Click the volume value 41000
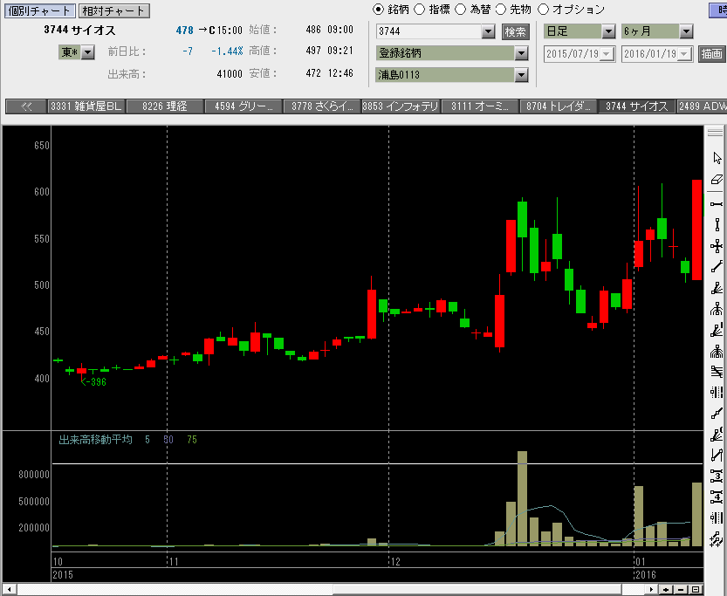727x596 pixels. pyautogui.click(x=230, y=74)
